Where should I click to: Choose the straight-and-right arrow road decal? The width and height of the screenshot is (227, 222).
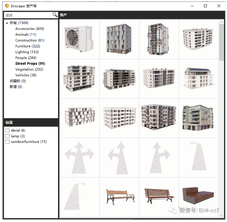tap(158, 157)
